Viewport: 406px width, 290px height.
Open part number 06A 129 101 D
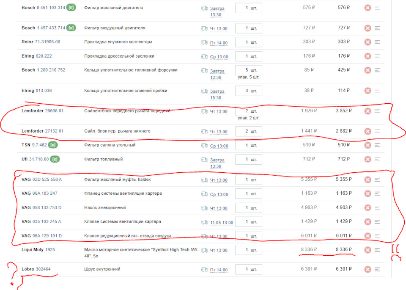47,235
